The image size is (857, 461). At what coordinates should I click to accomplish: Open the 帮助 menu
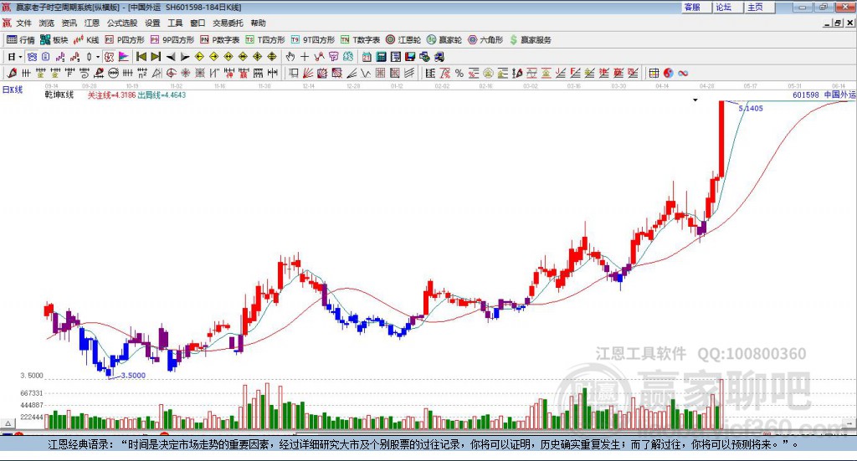258,23
